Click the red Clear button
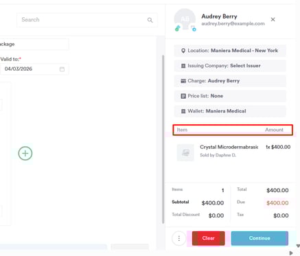This screenshot has width=300, height=256. click(209, 238)
